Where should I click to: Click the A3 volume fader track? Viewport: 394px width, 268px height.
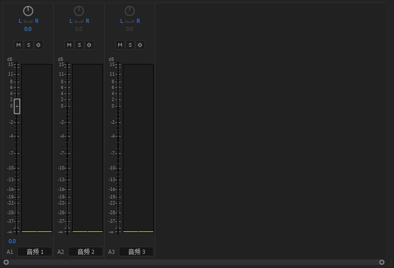(x=118, y=148)
